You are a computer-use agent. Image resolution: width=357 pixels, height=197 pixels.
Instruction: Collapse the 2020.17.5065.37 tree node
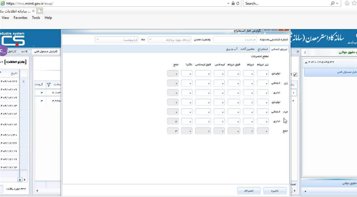pyautogui.click(x=306, y=62)
